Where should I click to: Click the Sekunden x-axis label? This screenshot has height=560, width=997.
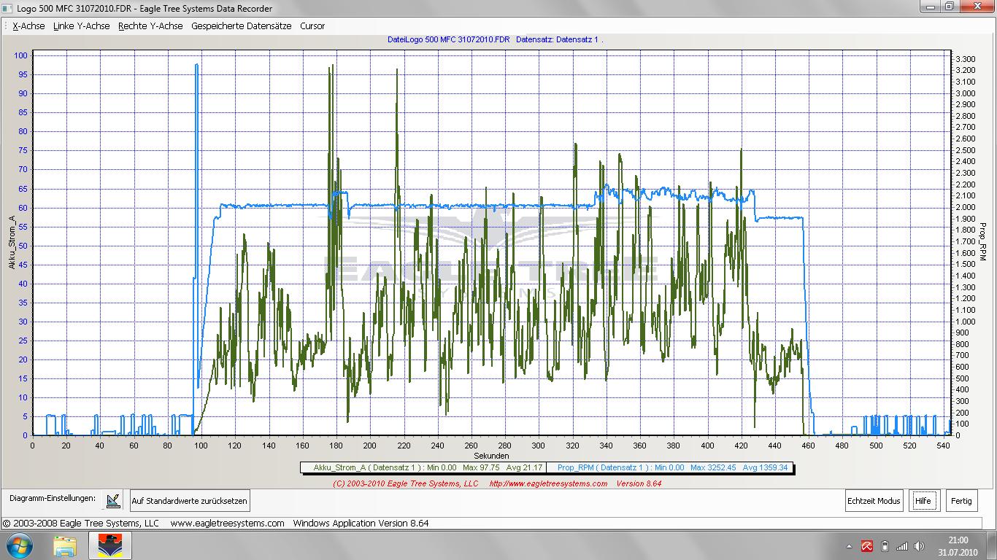(x=490, y=456)
